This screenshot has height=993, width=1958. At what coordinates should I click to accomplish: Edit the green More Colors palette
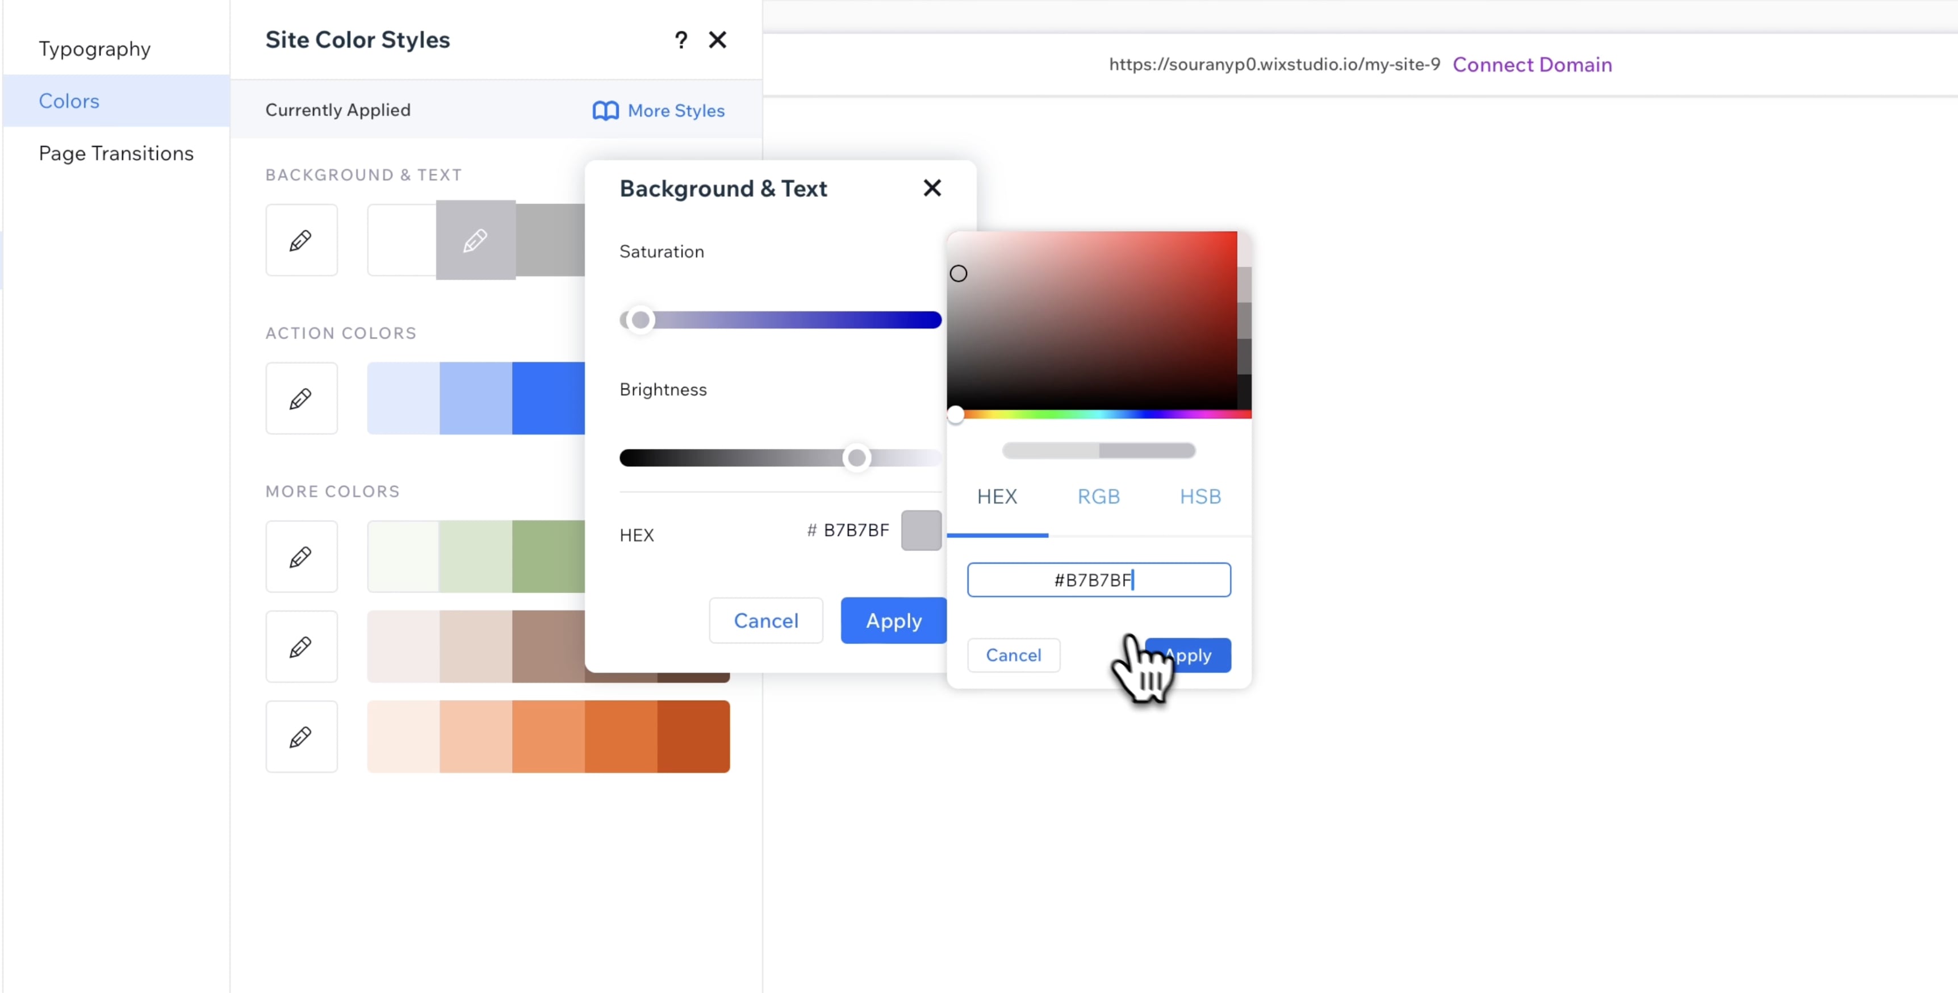coord(301,556)
